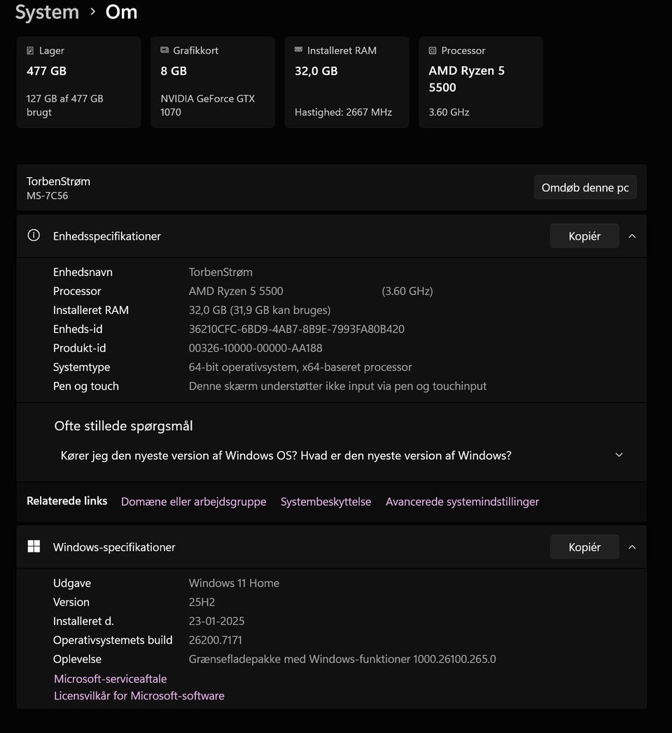The width and height of the screenshot is (672, 733).
Task: Click the Windows logo beside Windows-specifikationer
Action: click(x=34, y=547)
